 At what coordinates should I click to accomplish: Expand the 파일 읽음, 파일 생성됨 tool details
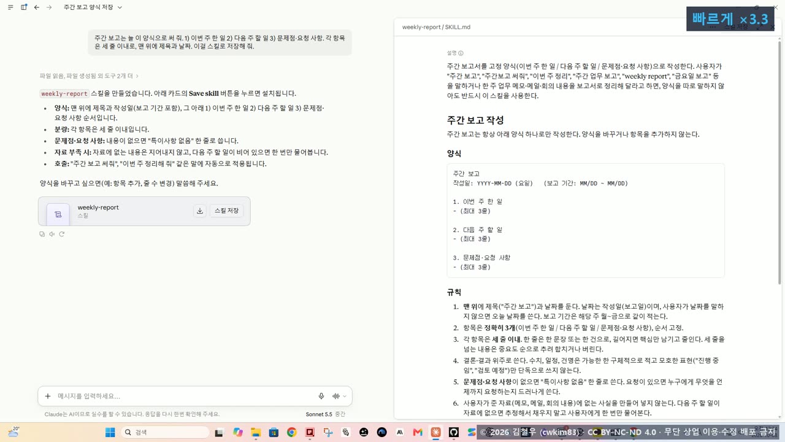[x=90, y=76]
